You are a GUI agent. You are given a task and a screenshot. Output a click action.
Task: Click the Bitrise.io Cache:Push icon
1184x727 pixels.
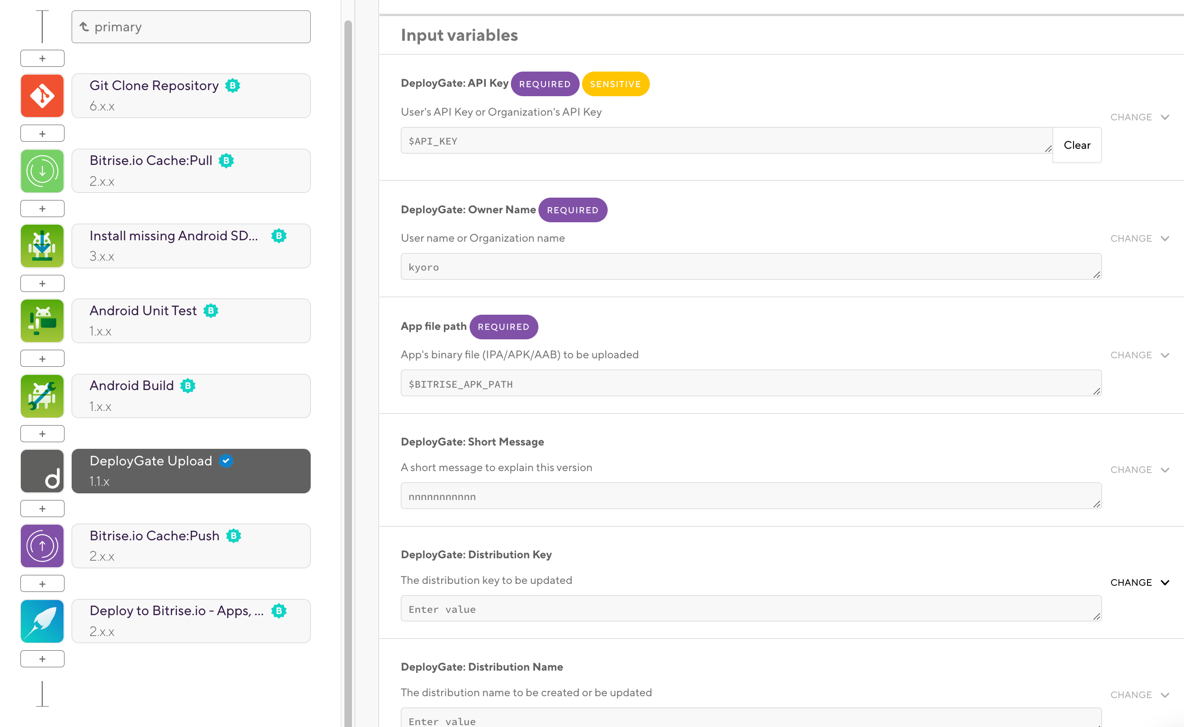tap(42, 546)
